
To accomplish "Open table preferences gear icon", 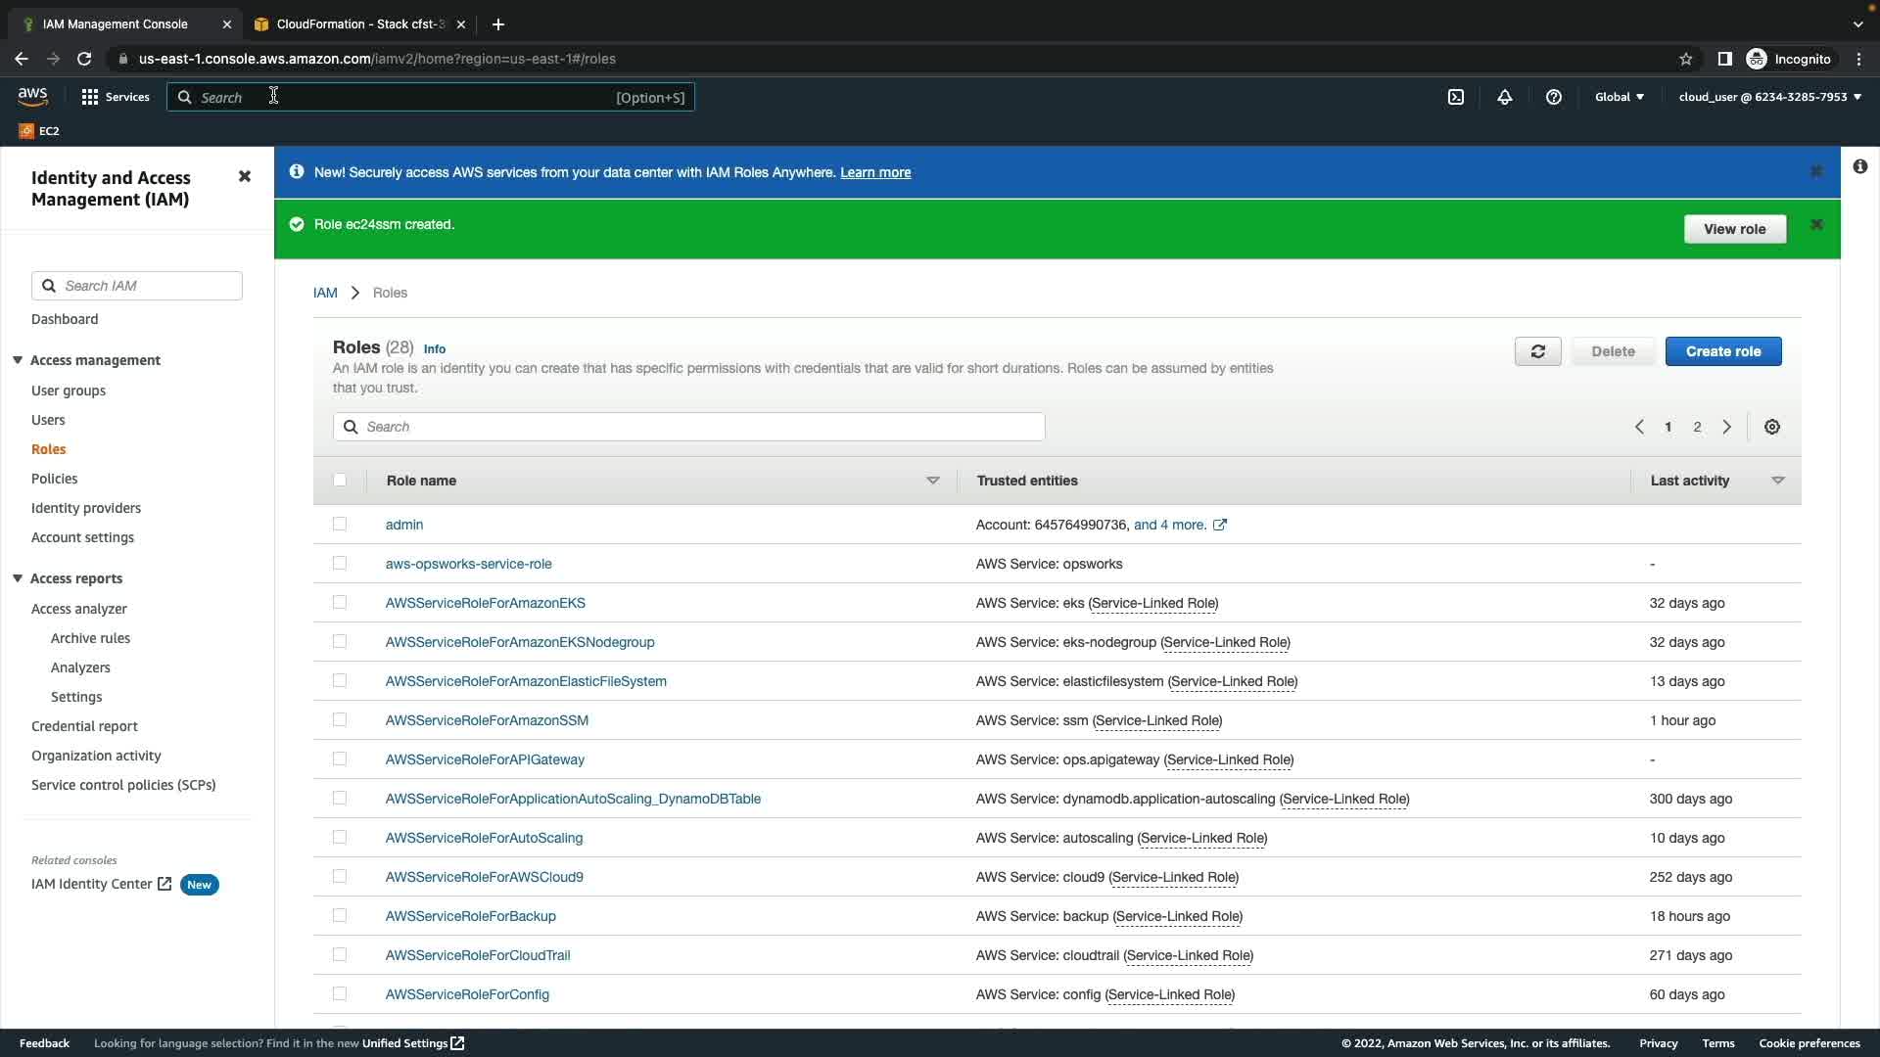I will pos(1772,427).
